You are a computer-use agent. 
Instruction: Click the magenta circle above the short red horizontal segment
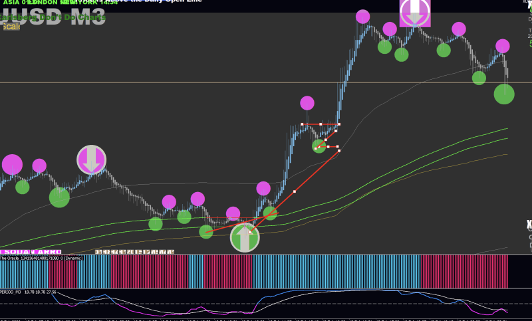pyautogui.click(x=307, y=103)
